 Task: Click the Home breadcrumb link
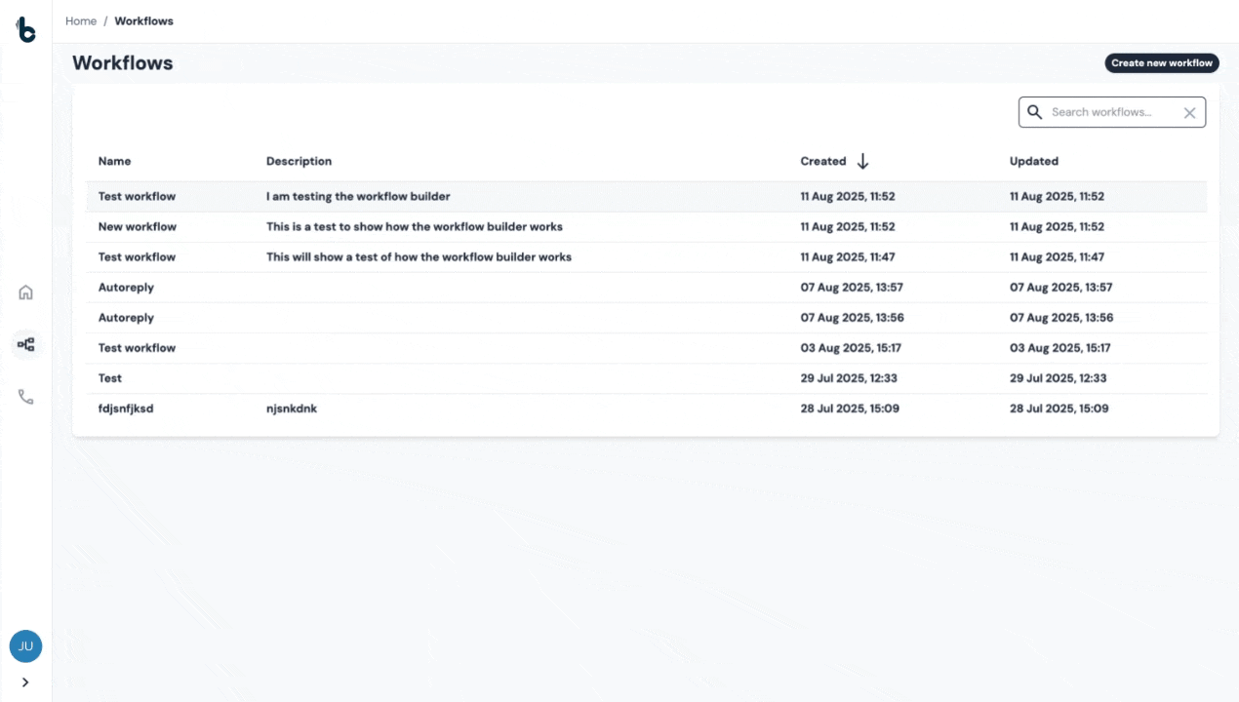[x=81, y=21]
